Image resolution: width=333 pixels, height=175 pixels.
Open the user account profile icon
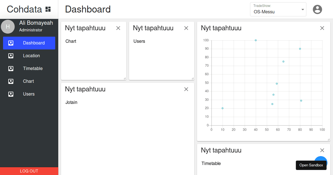[x=317, y=9]
